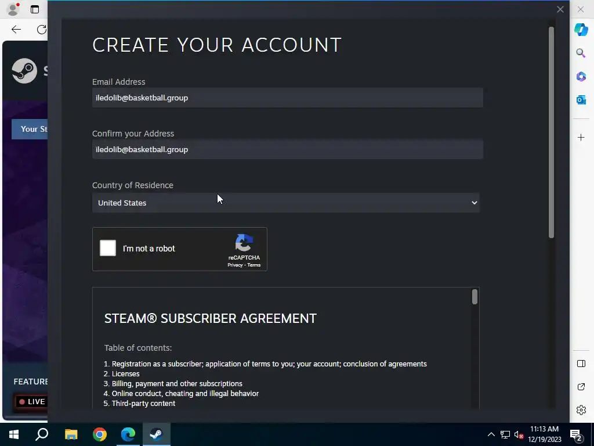Open Edge sidebar settings gear
Screen dimensions: 594x446
coord(581,410)
